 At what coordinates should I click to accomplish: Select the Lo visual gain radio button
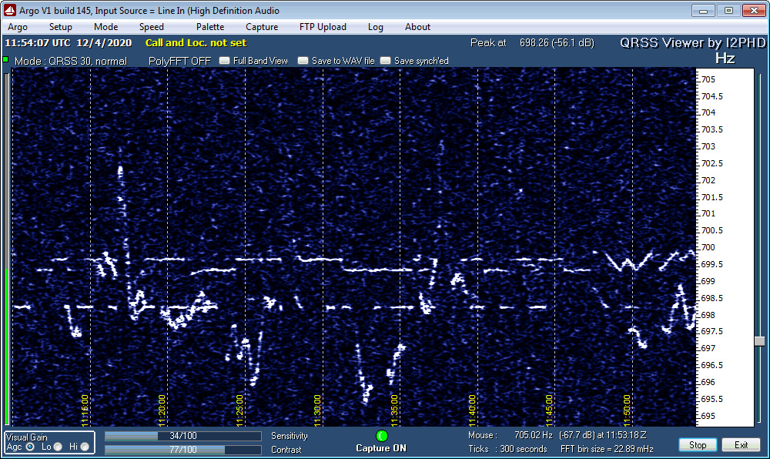pos(58,447)
